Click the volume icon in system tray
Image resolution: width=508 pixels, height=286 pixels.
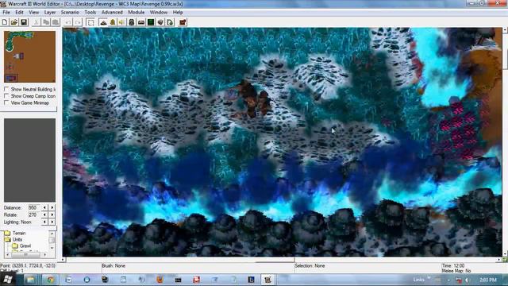[468, 280]
